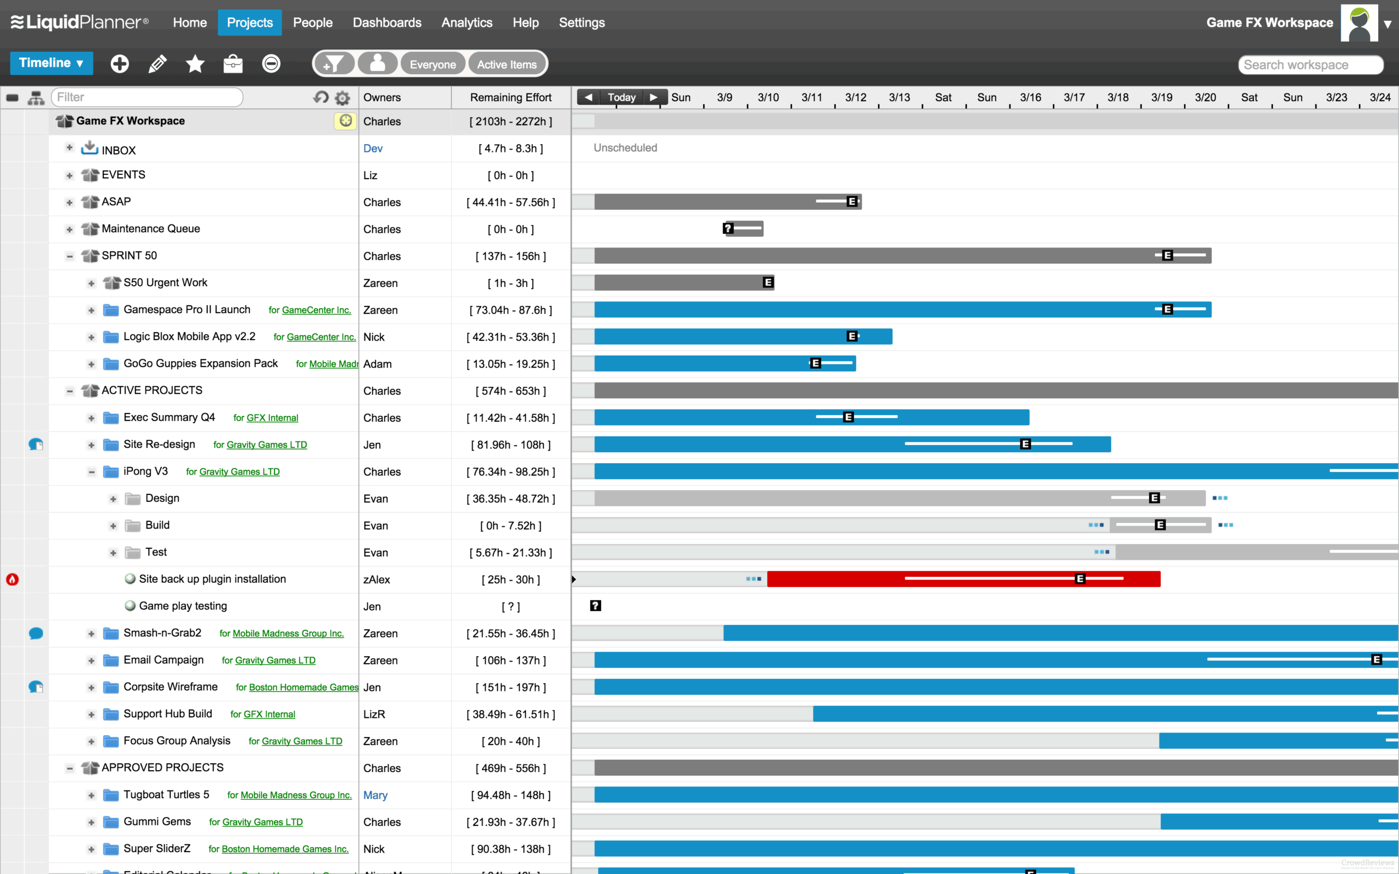Click the LiquidPlanner logo
The width and height of the screenshot is (1399, 874).
80,22
